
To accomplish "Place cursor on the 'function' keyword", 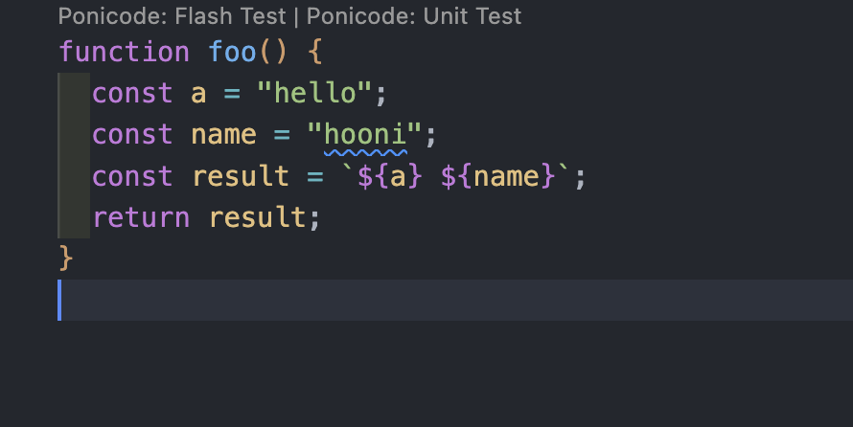I will [124, 52].
